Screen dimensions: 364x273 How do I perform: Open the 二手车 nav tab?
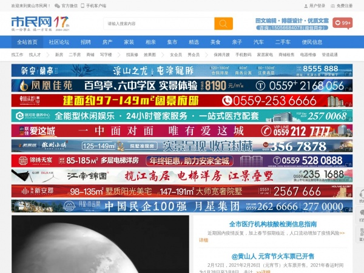pos(283,42)
